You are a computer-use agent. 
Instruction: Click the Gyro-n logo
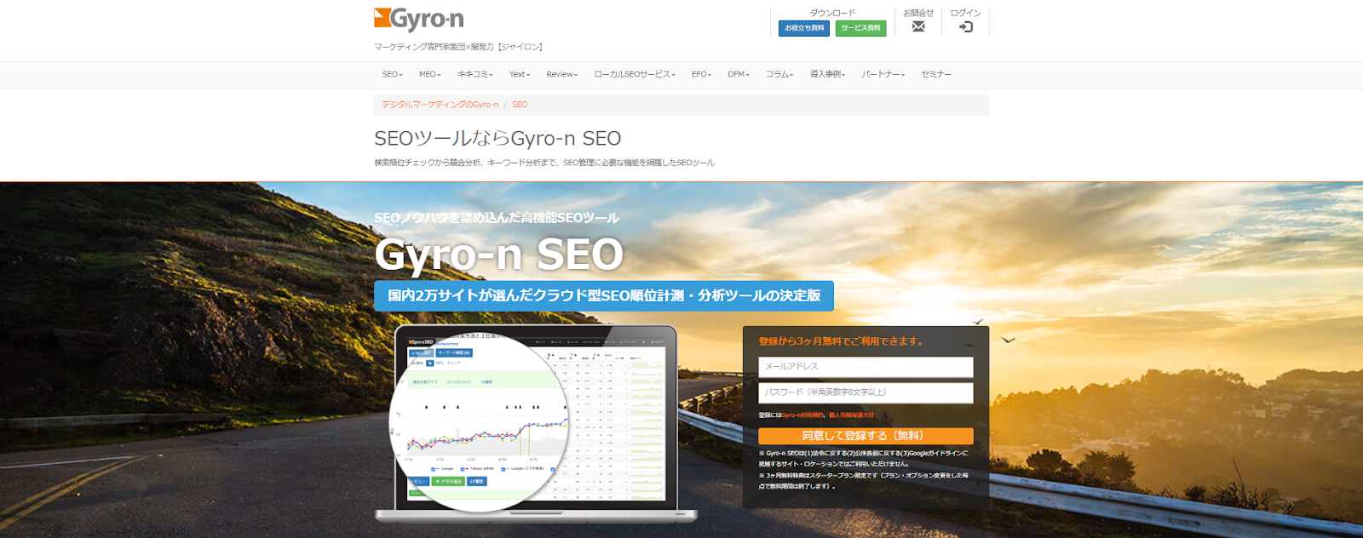[419, 19]
